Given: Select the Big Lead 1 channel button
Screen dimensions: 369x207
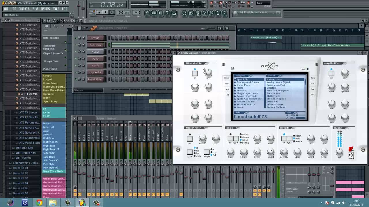Looking at the screenshot, I should tap(95, 72).
